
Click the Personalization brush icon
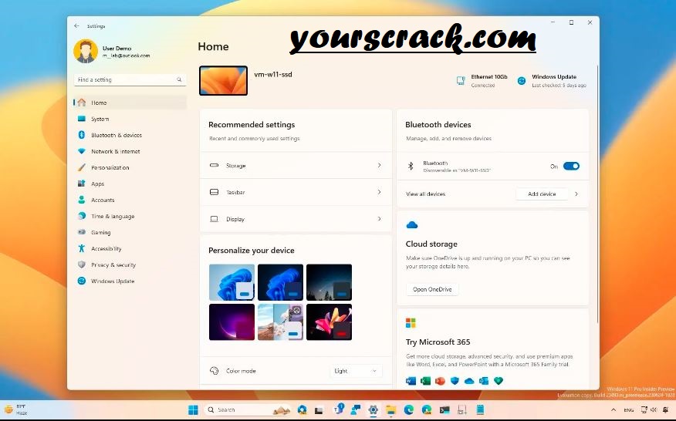[82, 167]
